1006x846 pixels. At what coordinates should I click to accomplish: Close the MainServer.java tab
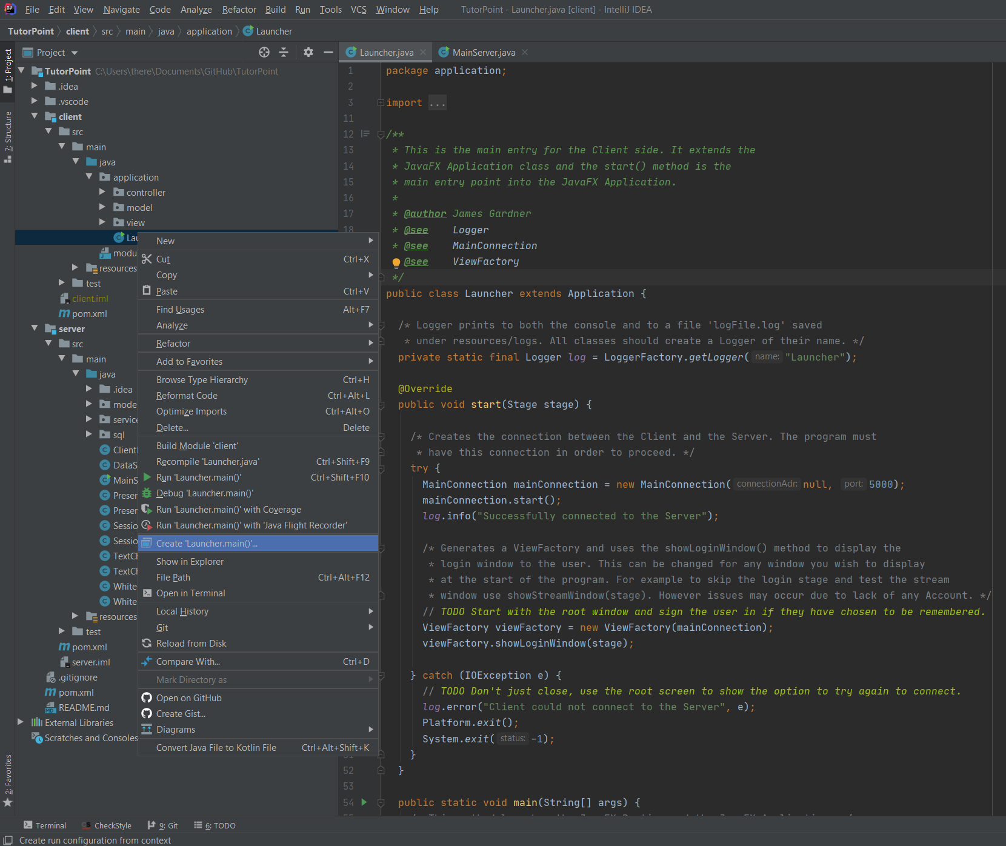pos(525,52)
